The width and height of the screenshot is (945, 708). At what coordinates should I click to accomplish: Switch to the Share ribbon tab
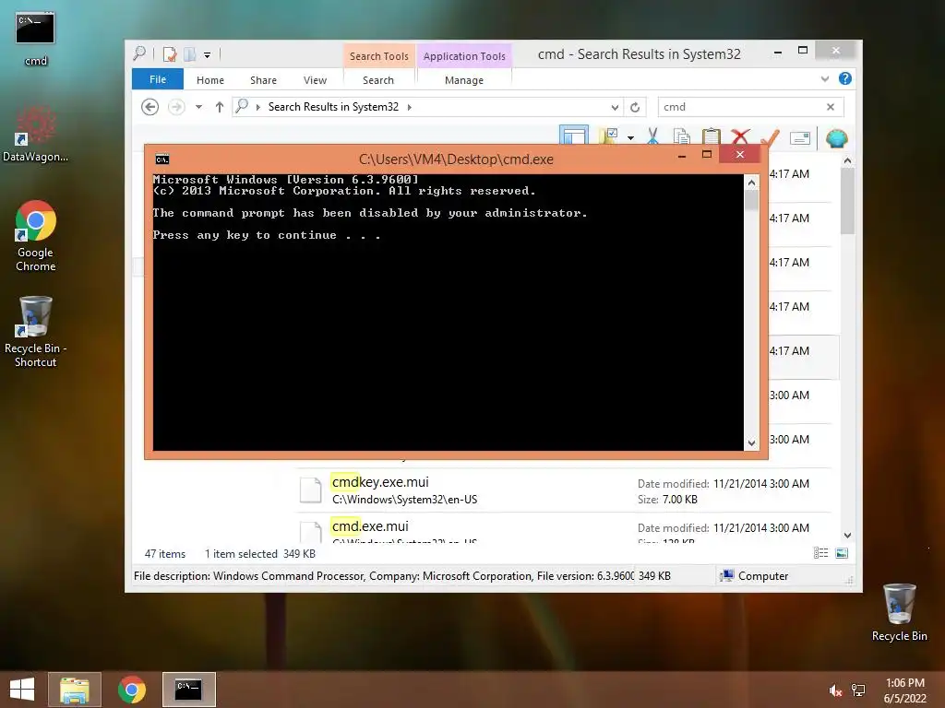click(x=263, y=80)
